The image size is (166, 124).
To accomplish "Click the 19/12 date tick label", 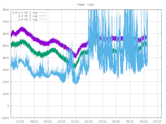I will (x=48, y=121).
